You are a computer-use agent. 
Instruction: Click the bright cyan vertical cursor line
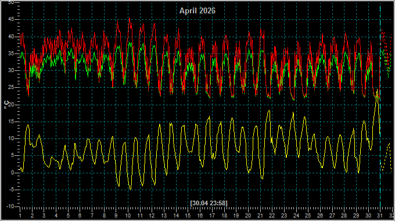point(380,106)
